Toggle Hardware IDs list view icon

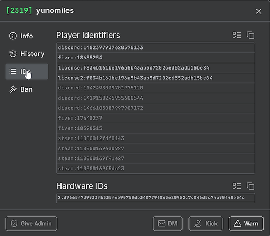[x=237, y=186]
